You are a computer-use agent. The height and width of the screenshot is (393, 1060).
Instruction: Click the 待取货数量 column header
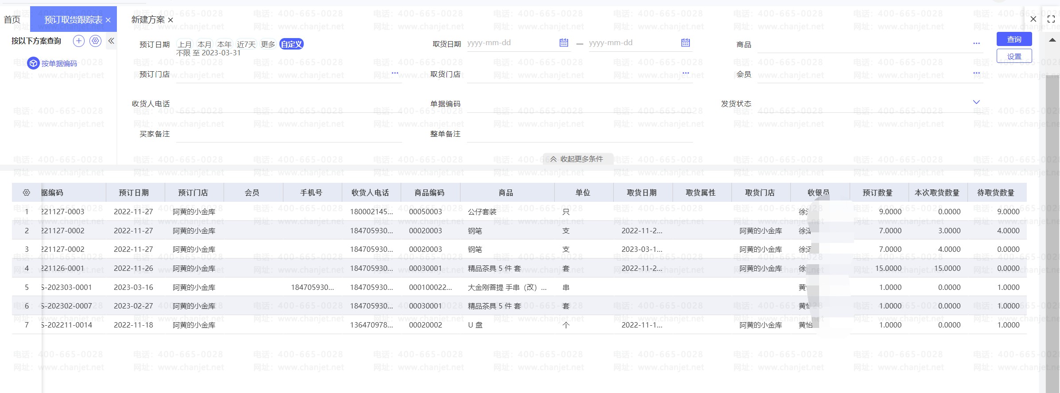pos(997,193)
